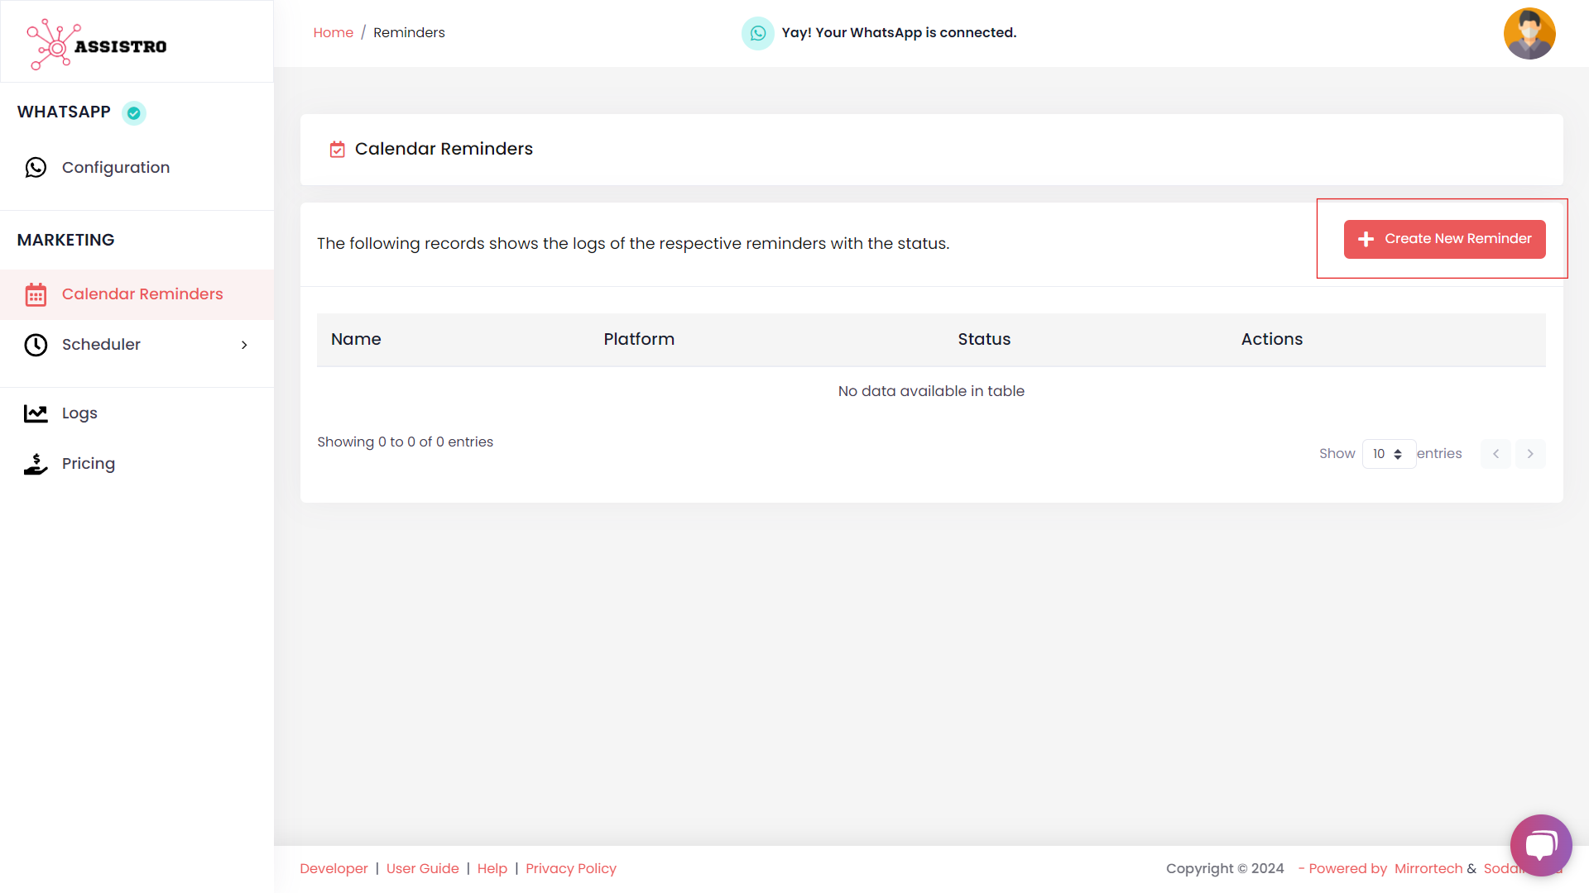Click the Pricing hand-dollar icon
This screenshot has height=893, width=1589.
point(36,464)
